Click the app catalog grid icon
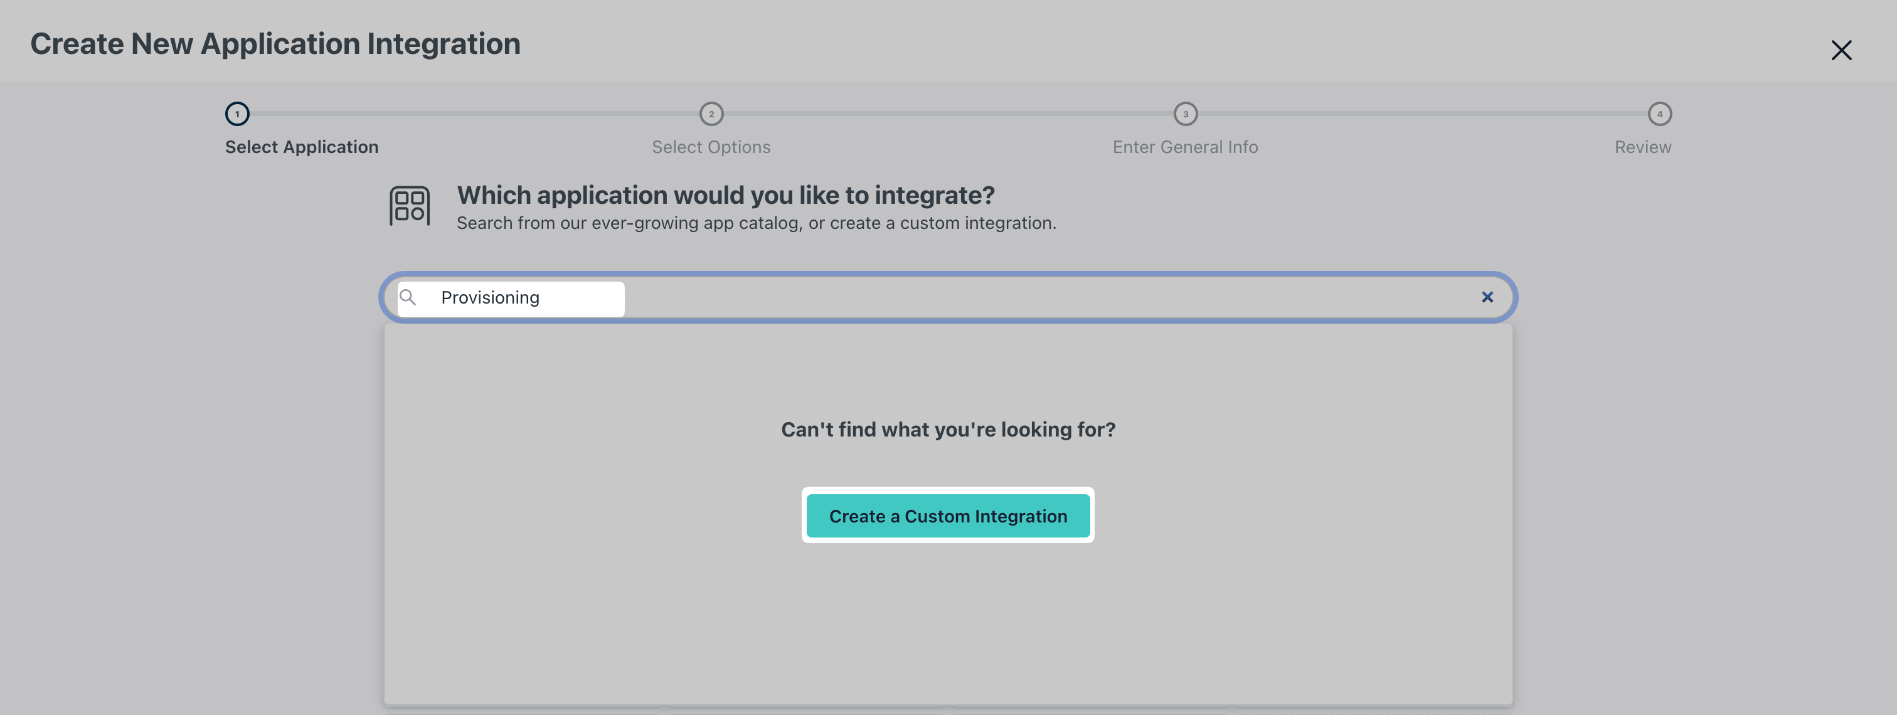 click(410, 206)
